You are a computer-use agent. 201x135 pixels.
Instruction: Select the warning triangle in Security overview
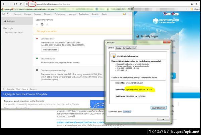click(47, 24)
